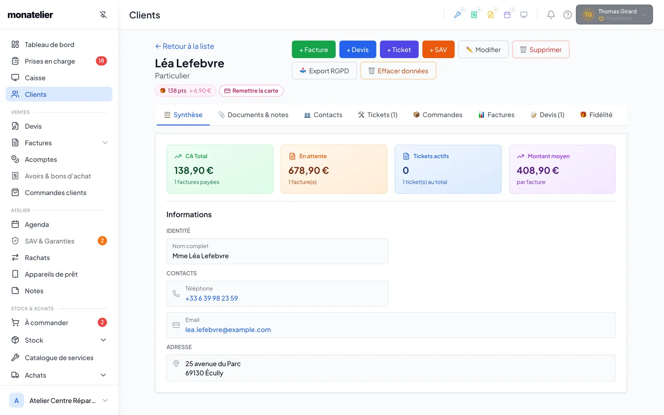Switch to the Factures tab
The image size is (664, 415).
[x=496, y=115]
